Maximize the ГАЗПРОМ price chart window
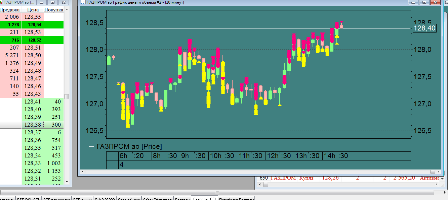This screenshot has height=200, width=448. coord(424,2)
